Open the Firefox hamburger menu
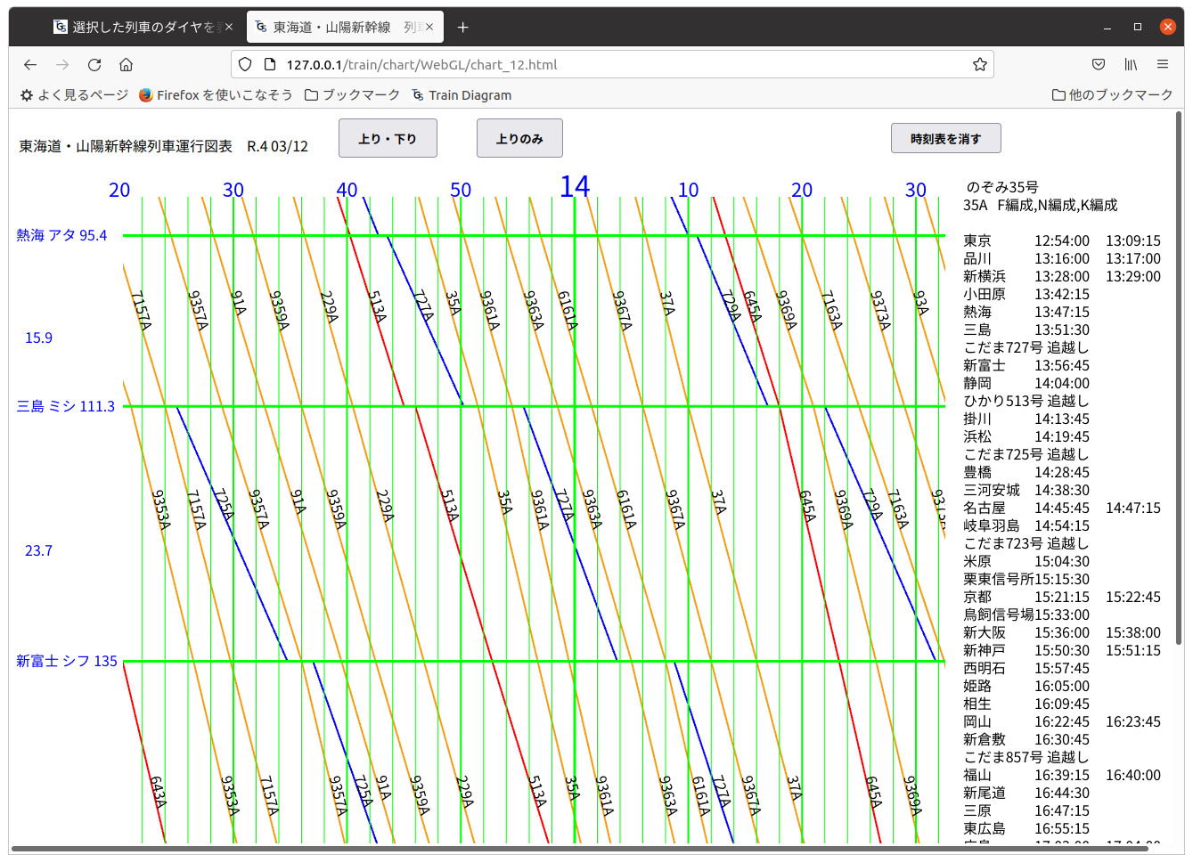Screen dimensions: 1193x863 coord(1163,64)
